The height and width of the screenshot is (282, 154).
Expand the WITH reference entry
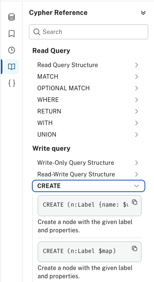[x=89, y=123]
